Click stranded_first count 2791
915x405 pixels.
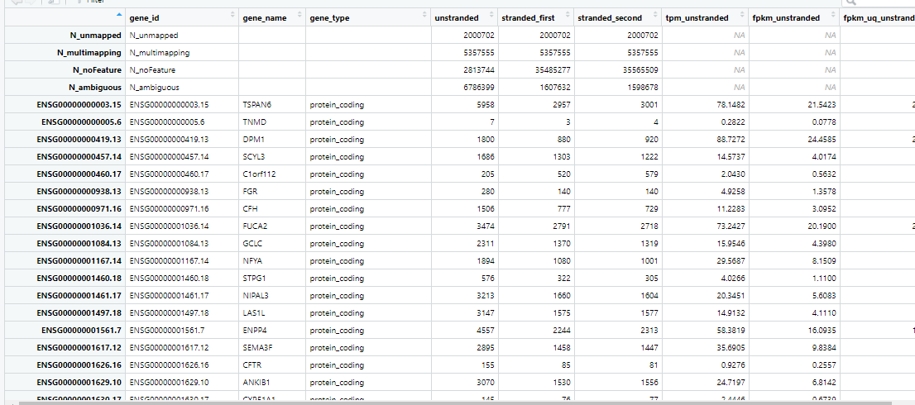[x=562, y=226]
